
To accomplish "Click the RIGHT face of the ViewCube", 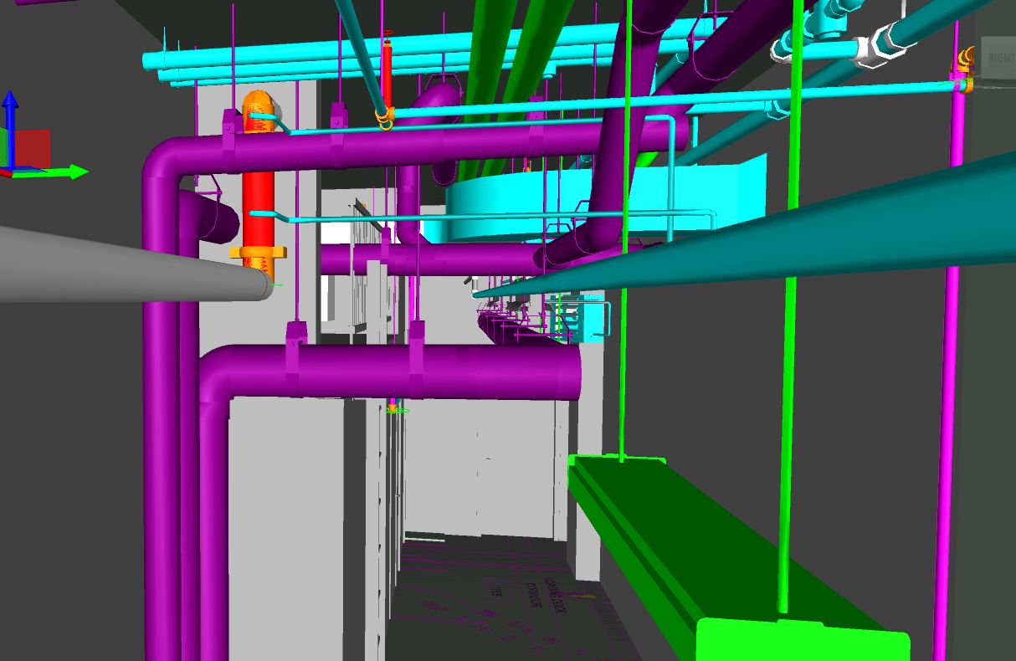I will coord(998,58).
